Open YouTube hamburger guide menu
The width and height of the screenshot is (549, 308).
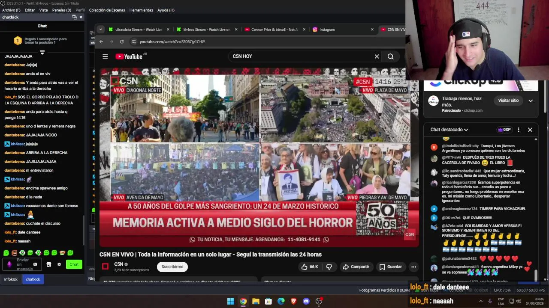tap(105, 56)
